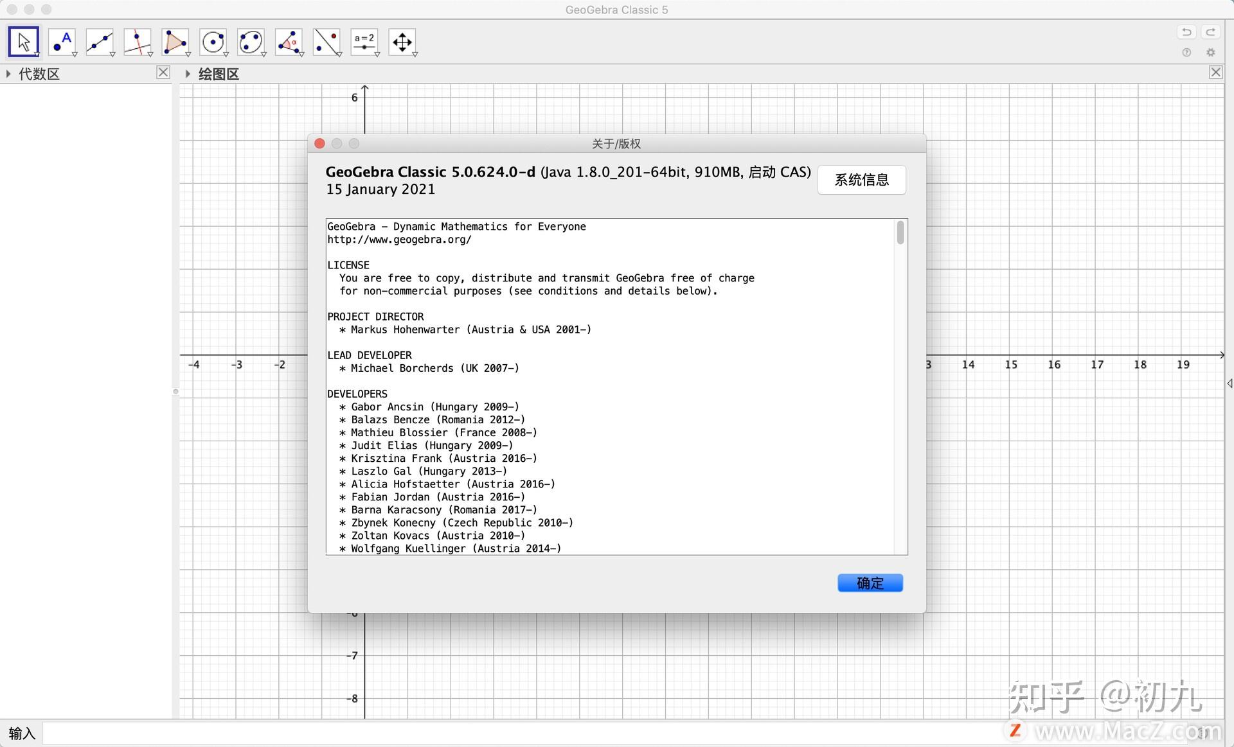Click the GeoGebra Classic 5.0.624.0-d version text

coord(430,172)
